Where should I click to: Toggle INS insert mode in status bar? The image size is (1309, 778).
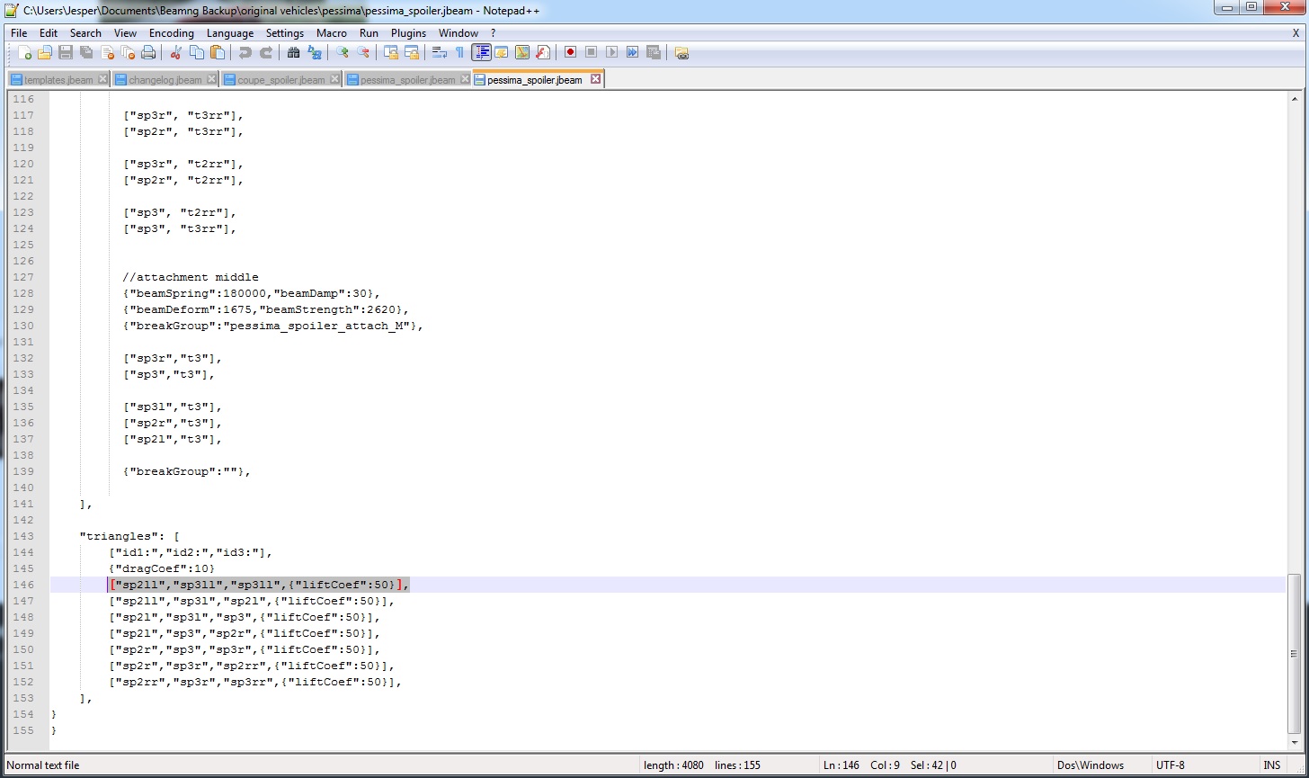pos(1271,765)
